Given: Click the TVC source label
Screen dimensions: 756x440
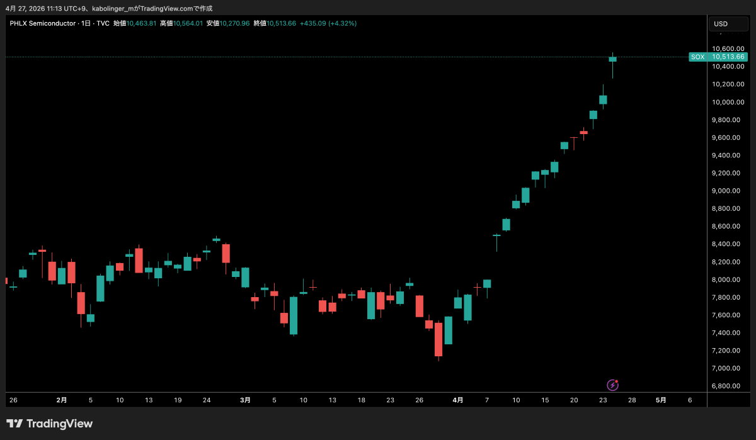Looking at the screenshot, I should tap(103, 23).
